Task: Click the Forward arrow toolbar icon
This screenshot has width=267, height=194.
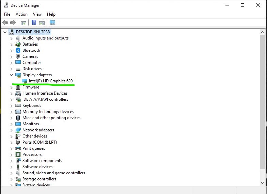Action: (x=13, y=22)
